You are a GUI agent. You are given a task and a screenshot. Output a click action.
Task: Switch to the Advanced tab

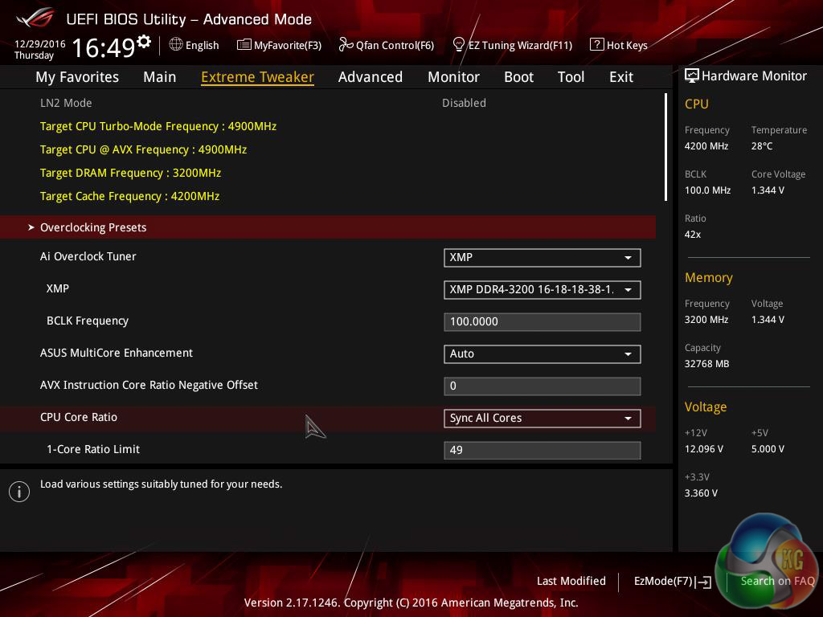click(x=370, y=77)
